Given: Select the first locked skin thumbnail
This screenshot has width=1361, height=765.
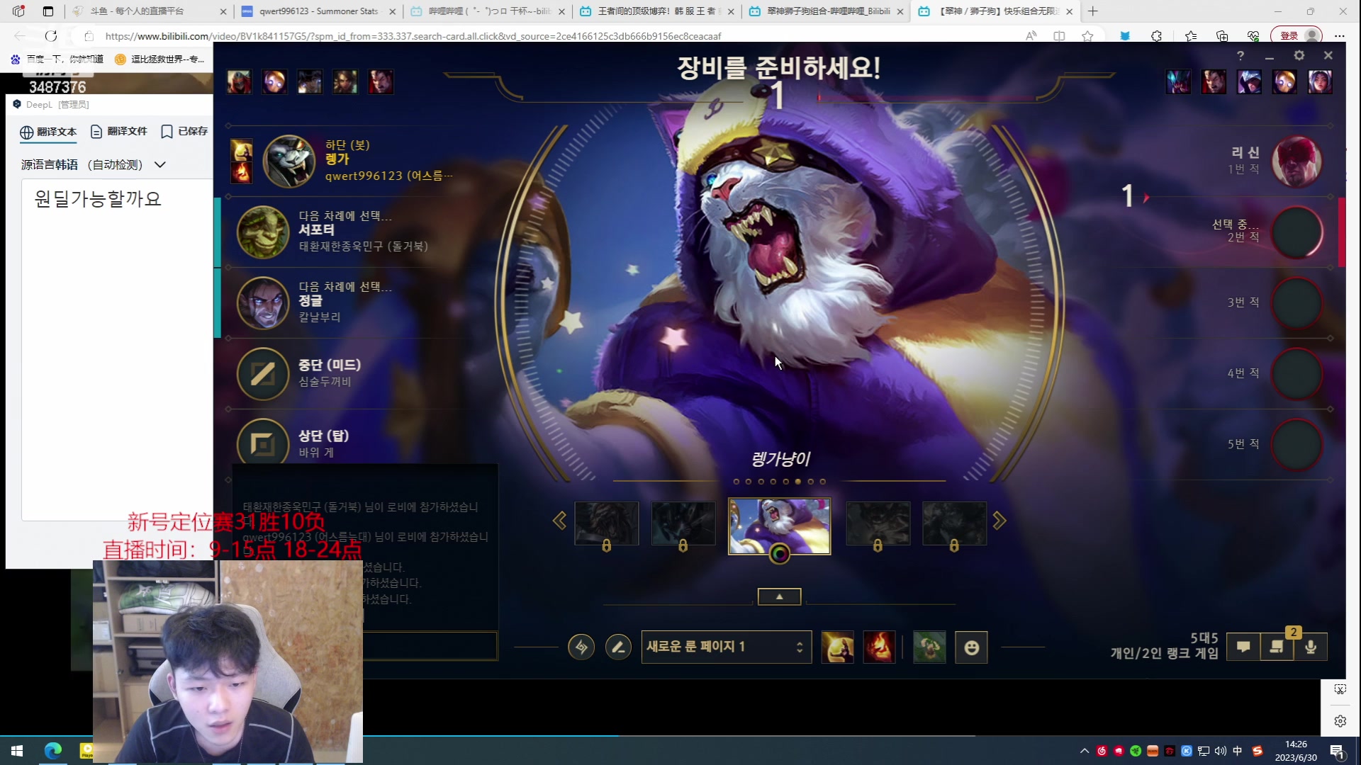Looking at the screenshot, I should (x=606, y=524).
